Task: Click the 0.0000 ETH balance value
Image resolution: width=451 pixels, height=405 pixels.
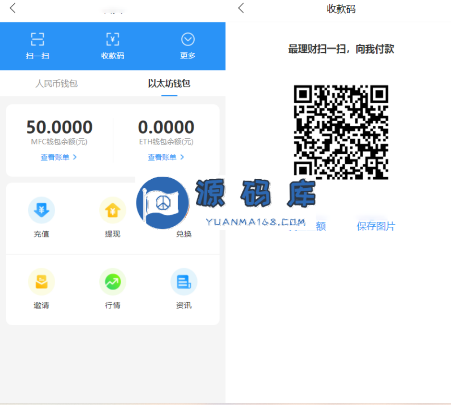Action: tap(166, 127)
